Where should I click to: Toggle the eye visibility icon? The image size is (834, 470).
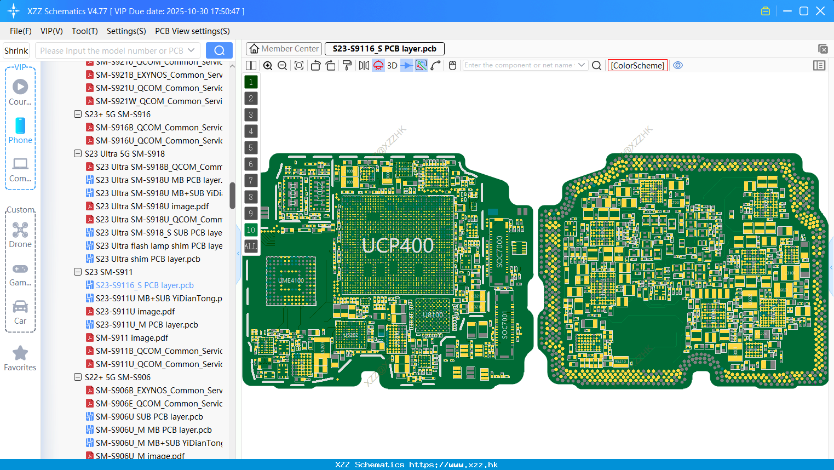coord(678,65)
